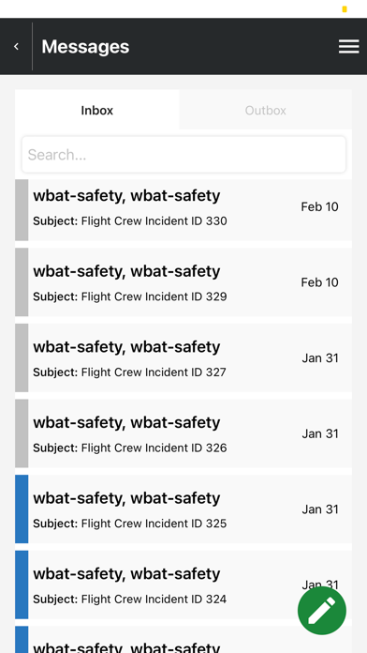Tap gray read marker of Incident 327
The width and height of the screenshot is (367, 653).
click(x=22, y=357)
